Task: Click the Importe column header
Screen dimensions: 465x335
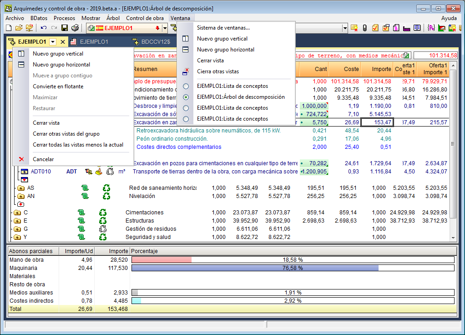Action: tap(377, 69)
